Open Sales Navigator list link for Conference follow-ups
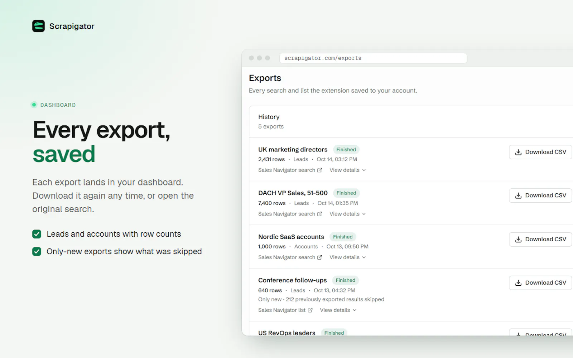This screenshot has height=358, width=573. [x=285, y=310]
